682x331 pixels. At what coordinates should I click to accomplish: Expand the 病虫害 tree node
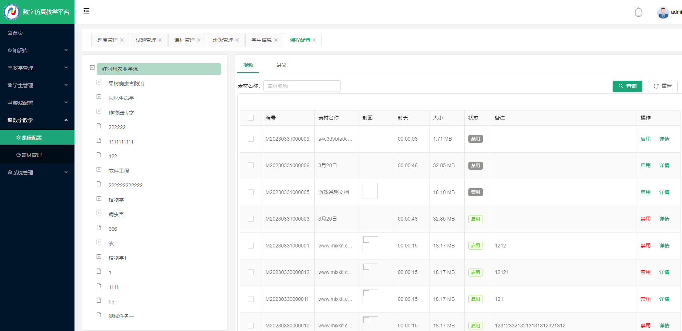click(x=99, y=213)
